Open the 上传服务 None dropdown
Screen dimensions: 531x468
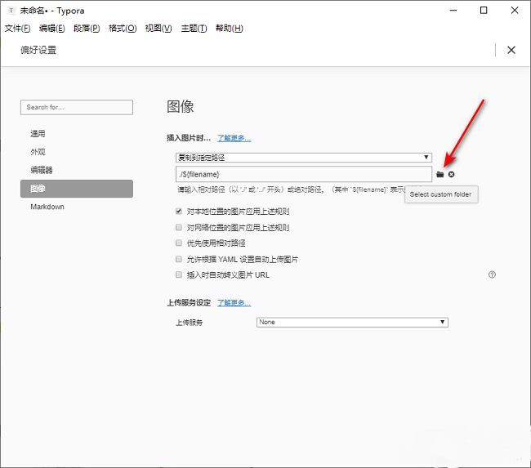[352, 322]
